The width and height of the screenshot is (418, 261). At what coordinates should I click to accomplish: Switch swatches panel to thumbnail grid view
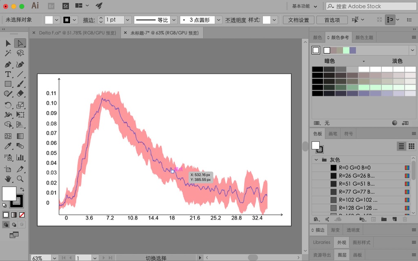tap(411, 146)
